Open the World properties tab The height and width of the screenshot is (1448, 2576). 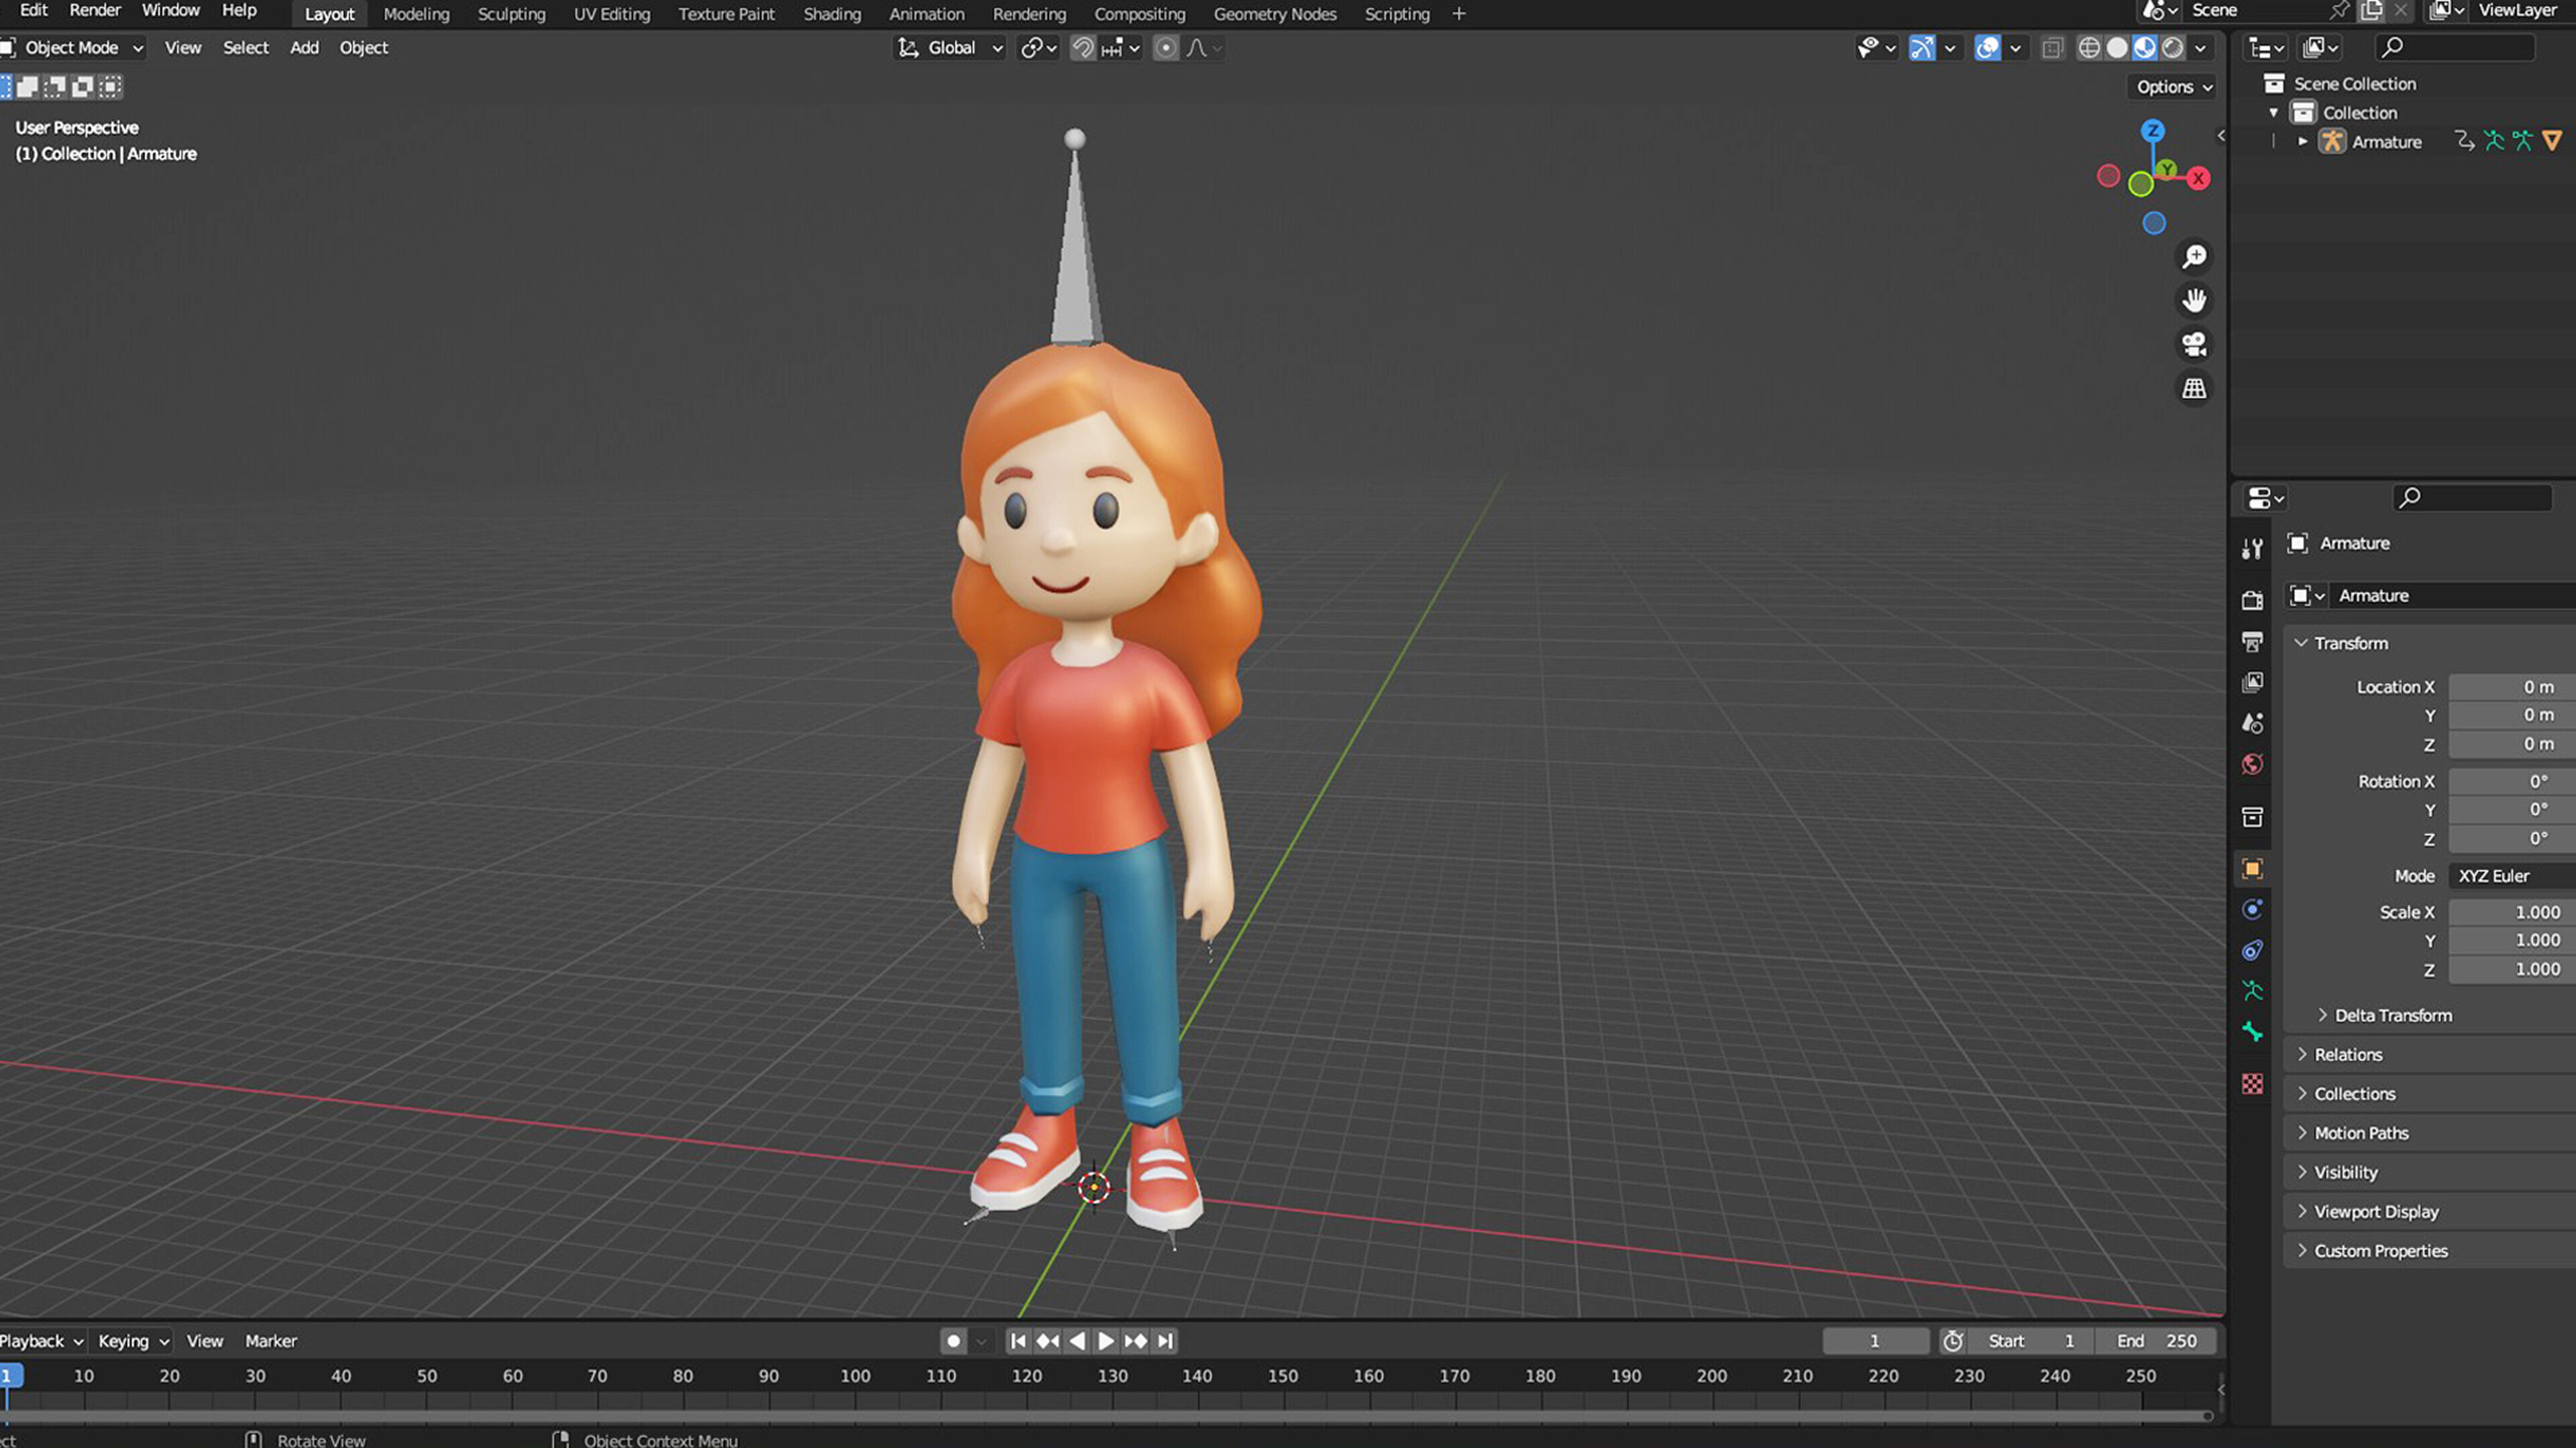pyautogui.click(x=2252, y=764)
